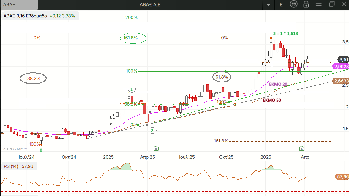
Task: Click the purple 2,9928 EKMO 20 price tag
Action: pos(340,67)
